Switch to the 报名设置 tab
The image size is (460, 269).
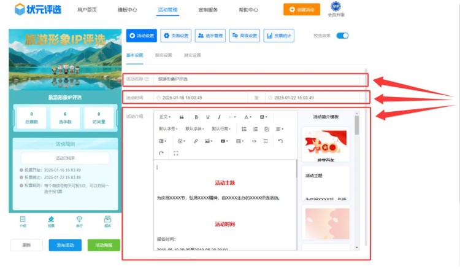[164, 55]
